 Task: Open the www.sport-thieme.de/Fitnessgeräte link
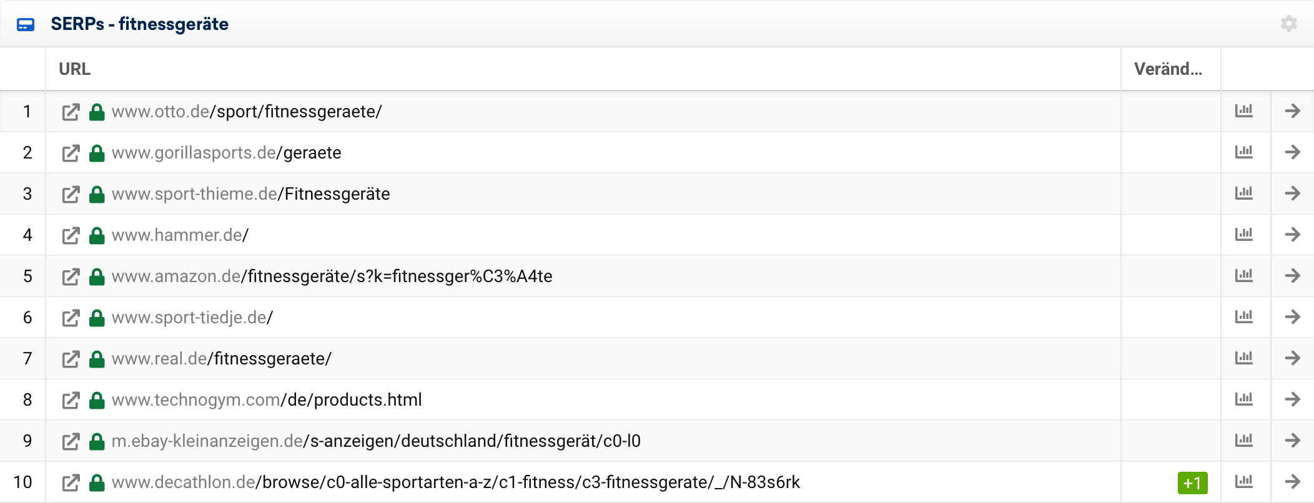click(250, 194)
